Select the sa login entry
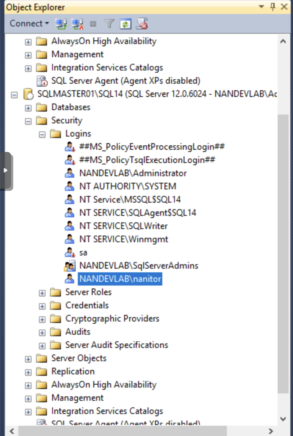The height and width of the screenshot is (436, 293). point(83,252)
